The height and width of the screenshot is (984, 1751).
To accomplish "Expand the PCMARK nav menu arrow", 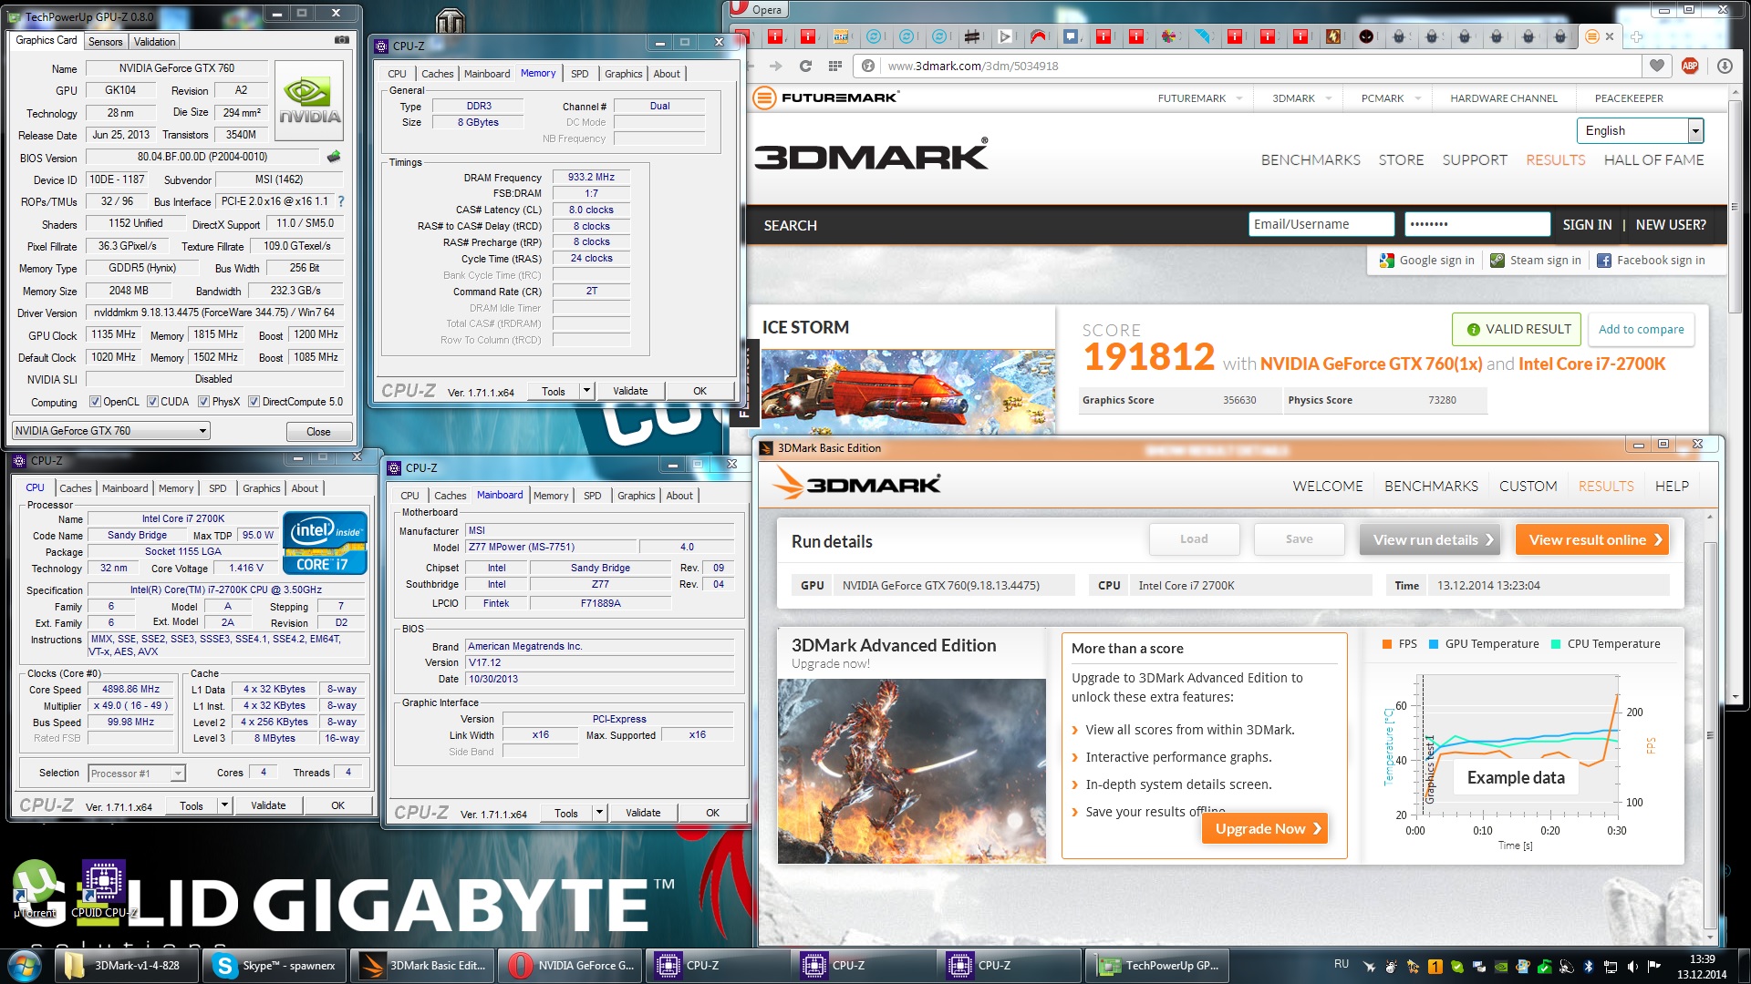I will click(x=1418, y=98).
